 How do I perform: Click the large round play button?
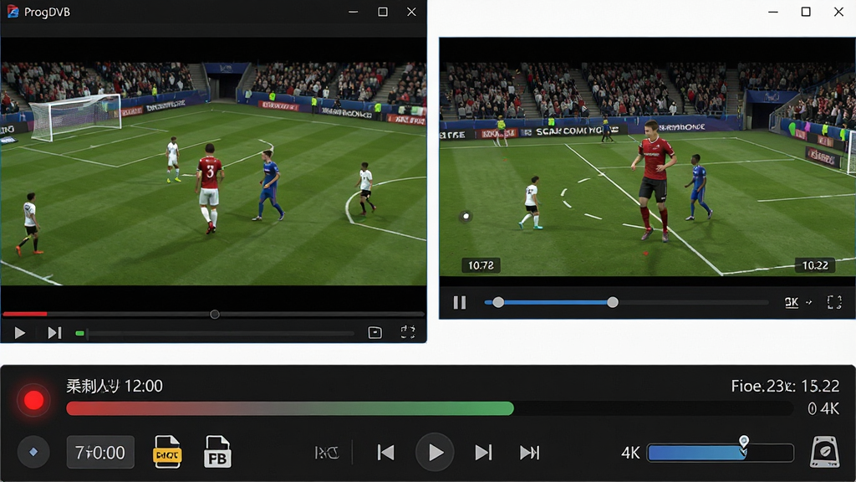pyautogui.click(x=435, y=453)
